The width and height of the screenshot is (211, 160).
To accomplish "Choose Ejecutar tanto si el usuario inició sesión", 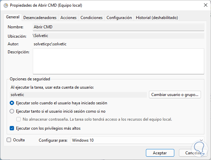I will 12,111.
